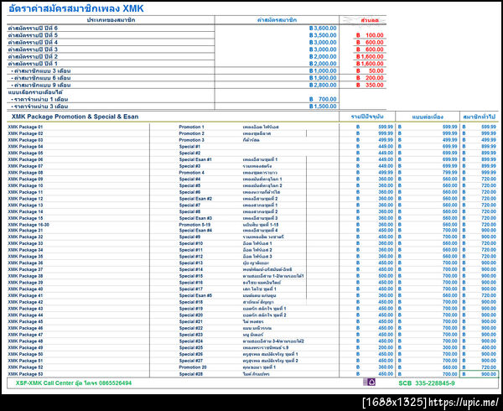Viewport: 503px width, 411px height.
Task: Select the 200.00 annual price for Package 49
Action: pos(386,347)
